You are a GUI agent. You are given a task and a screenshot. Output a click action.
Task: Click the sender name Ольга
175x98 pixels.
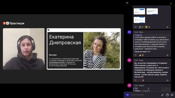pos(141,86)
